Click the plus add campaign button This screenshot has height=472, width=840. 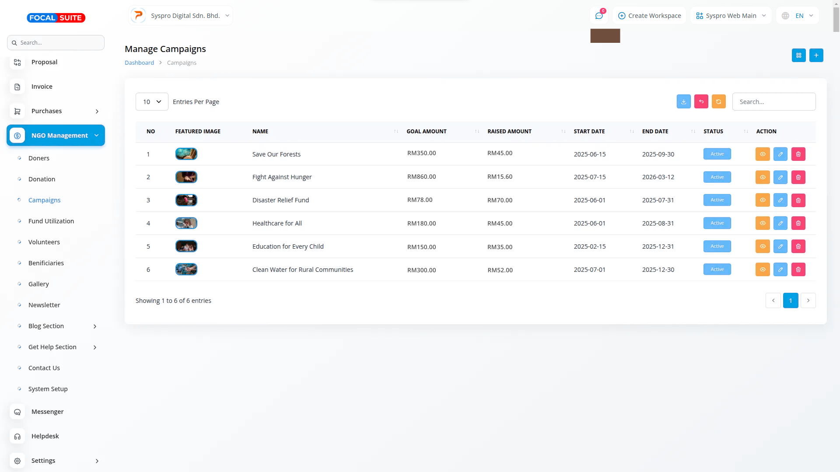816,55
